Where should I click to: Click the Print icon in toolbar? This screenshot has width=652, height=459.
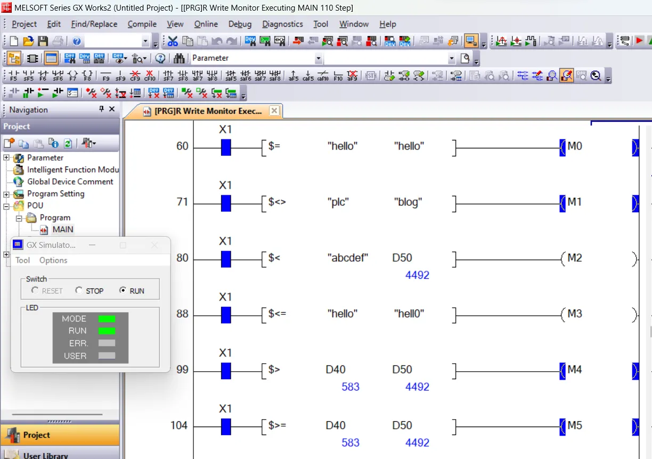58,41
